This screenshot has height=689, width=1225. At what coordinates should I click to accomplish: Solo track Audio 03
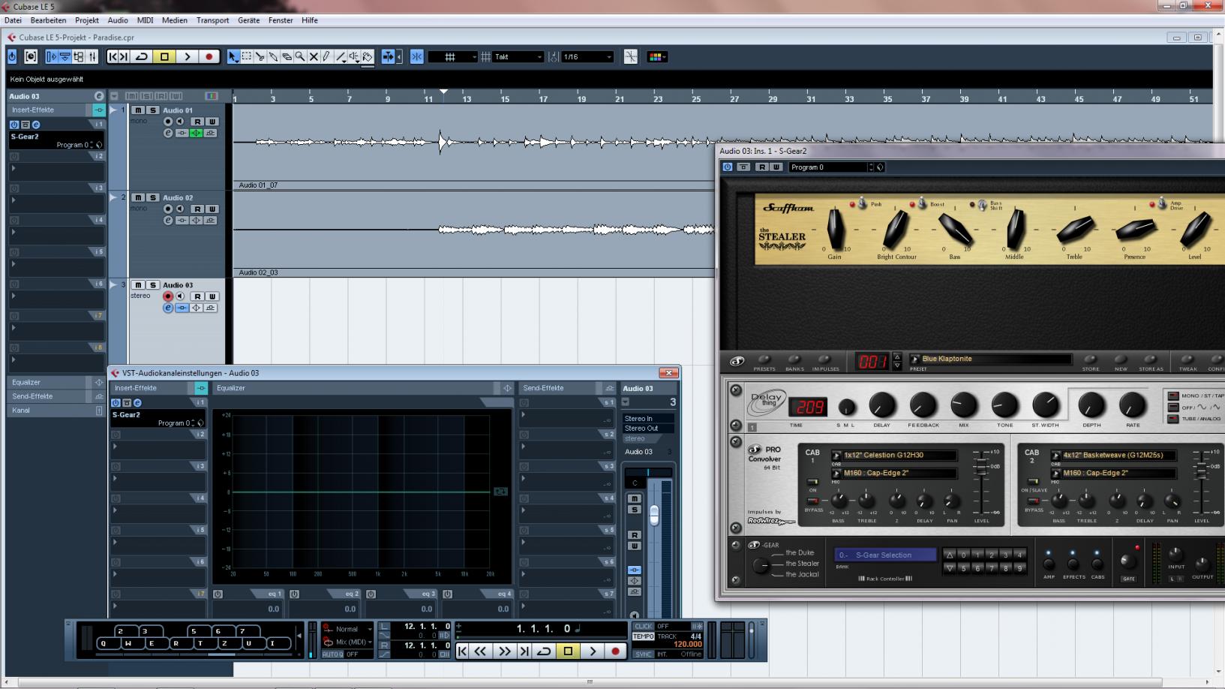click(153, 285)
